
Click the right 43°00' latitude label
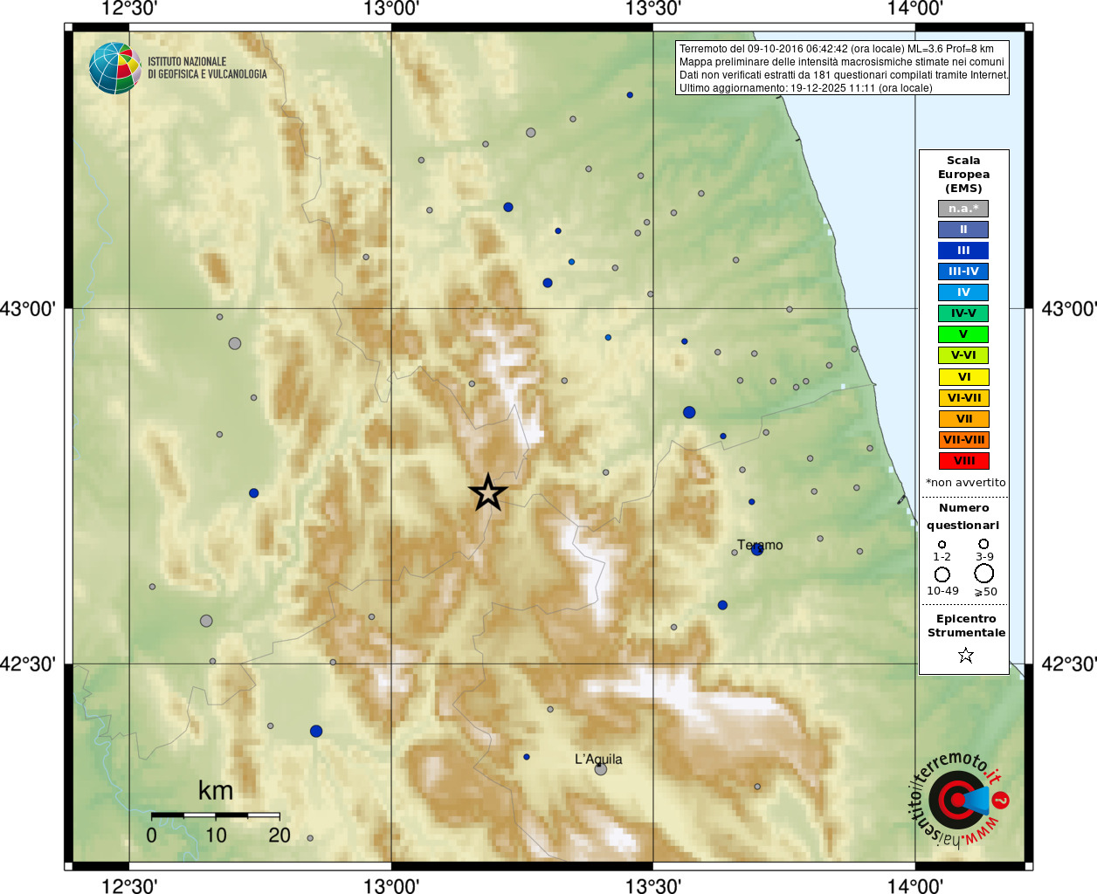[x=1069, y=309]
